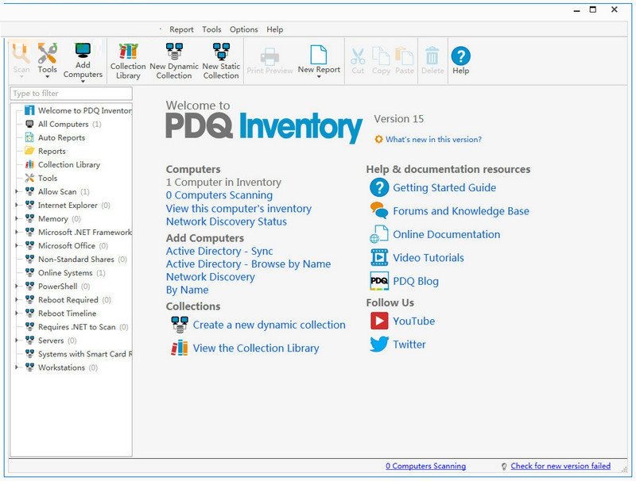Click the "Check for new version failed" link
Screen dimensions: 636x481
point(560,466)
